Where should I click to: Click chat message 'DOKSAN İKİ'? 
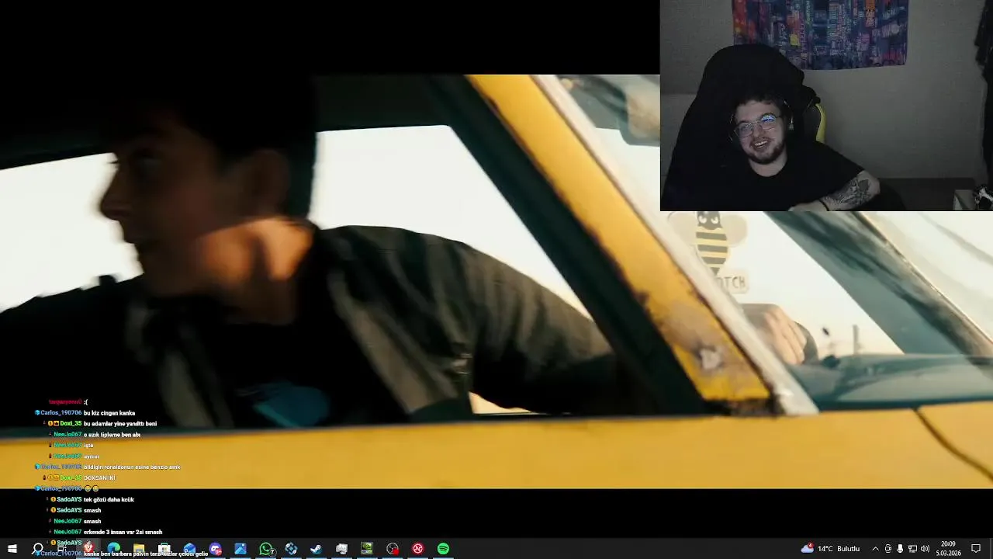click(99, 477)
